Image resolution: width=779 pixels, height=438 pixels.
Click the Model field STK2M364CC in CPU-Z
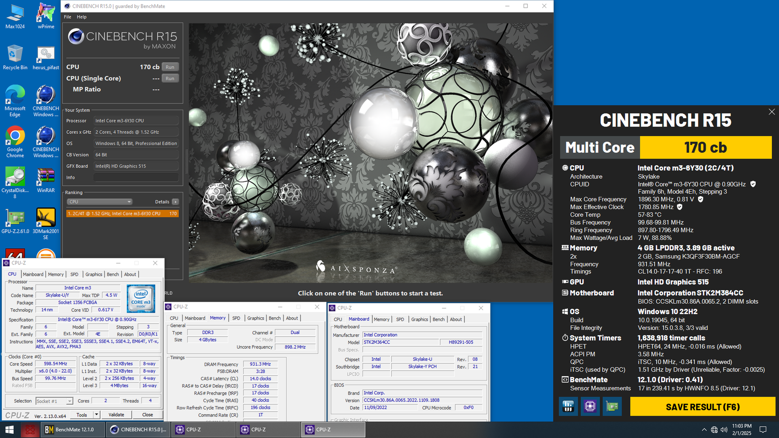tap(400, 342)
